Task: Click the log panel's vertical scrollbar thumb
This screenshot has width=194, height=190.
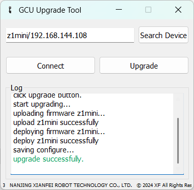Action: 178,141
